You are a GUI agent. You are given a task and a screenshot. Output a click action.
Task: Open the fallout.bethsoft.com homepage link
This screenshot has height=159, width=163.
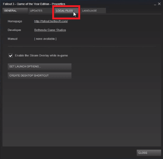[x=51, y=21]
